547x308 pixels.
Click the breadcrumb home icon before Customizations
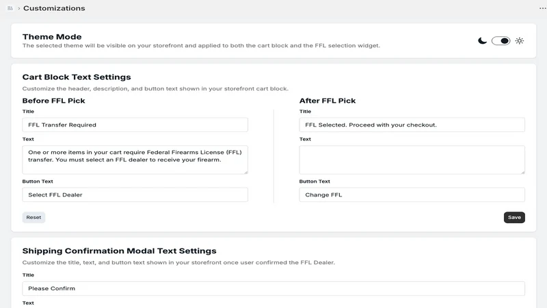tap(10, 8)
